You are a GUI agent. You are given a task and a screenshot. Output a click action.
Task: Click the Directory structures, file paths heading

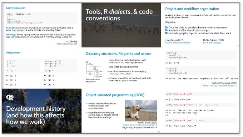(118, 54)
